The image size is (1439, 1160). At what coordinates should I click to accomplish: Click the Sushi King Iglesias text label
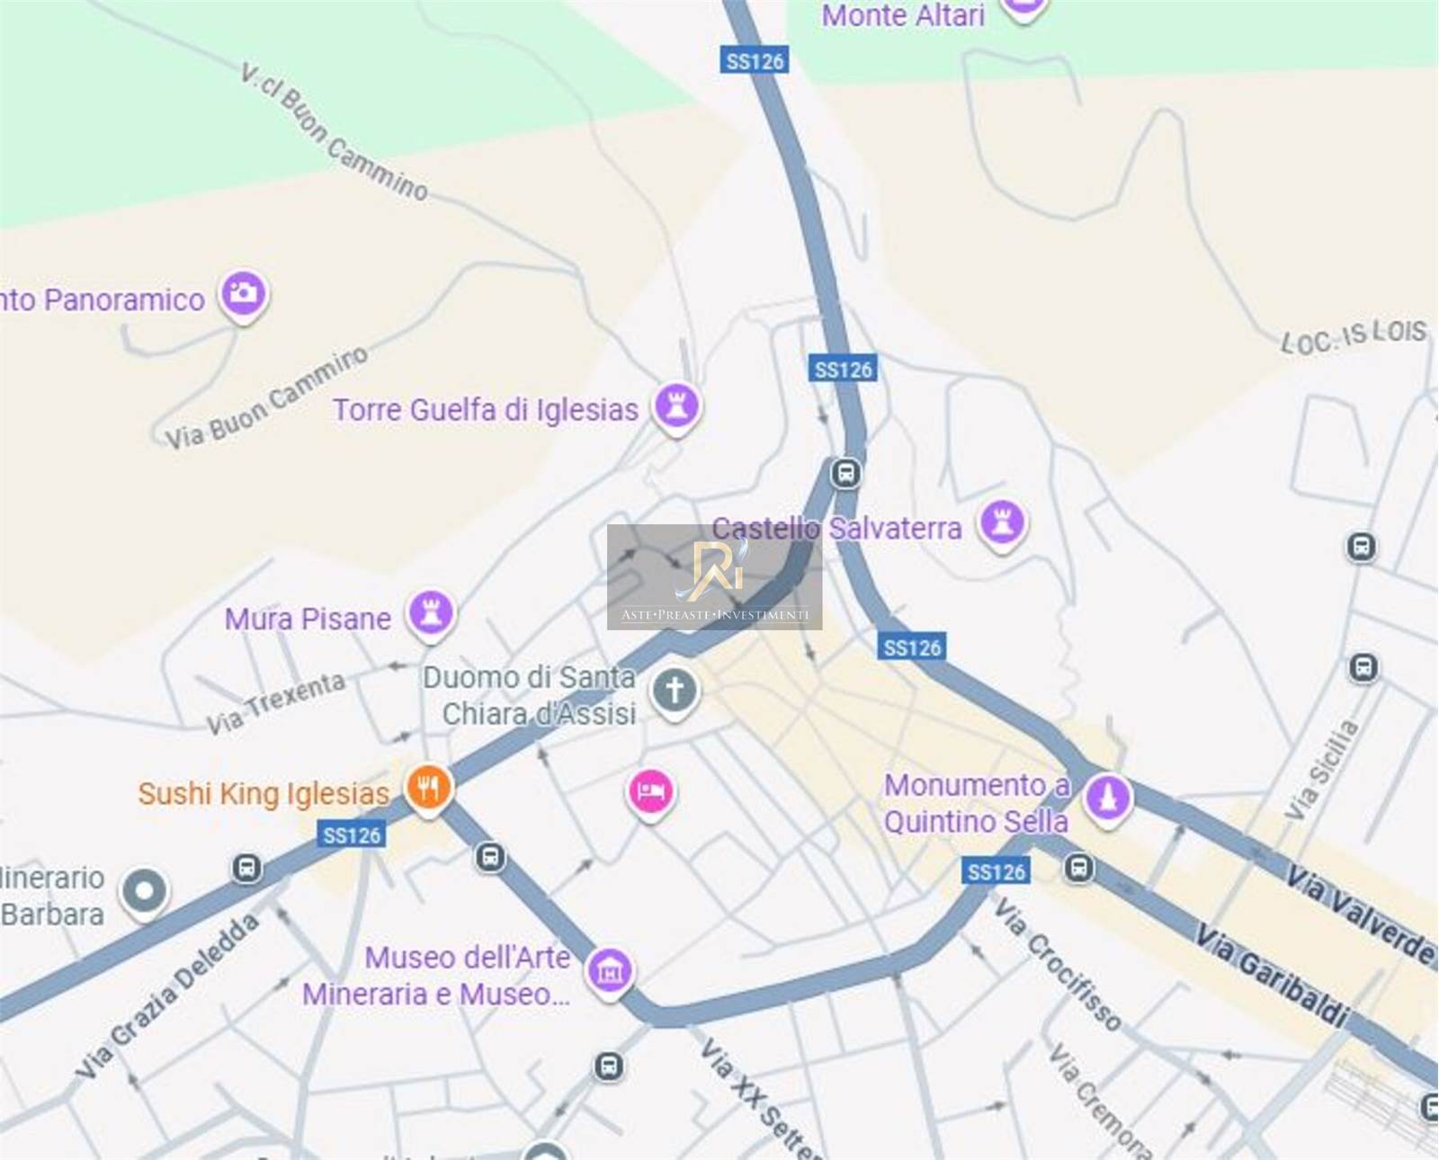264,794
